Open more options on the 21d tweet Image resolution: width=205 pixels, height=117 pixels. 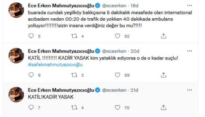click(x=190, y=90)
